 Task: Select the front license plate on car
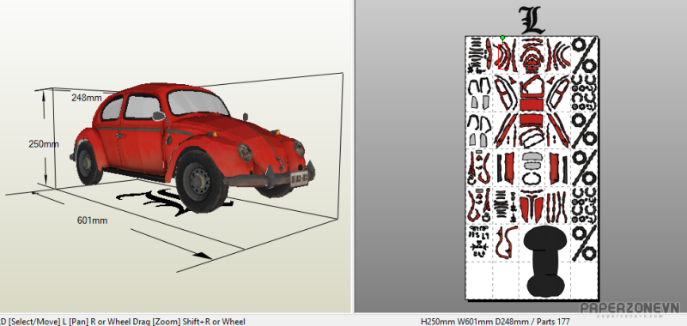[299, 178]
